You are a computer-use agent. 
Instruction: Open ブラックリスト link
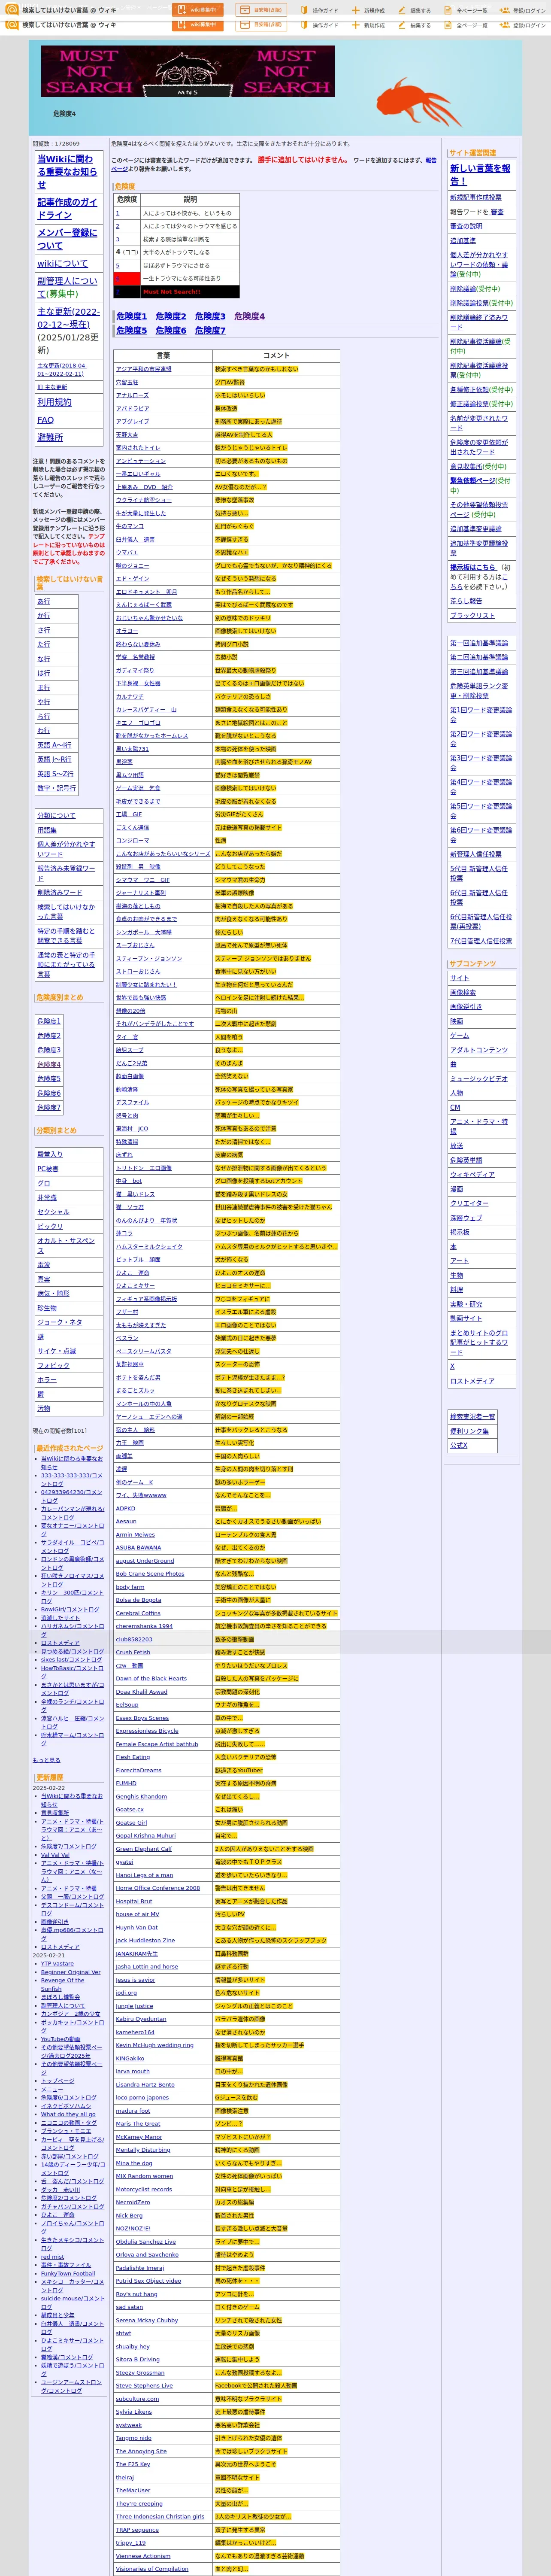pos(472,616)
